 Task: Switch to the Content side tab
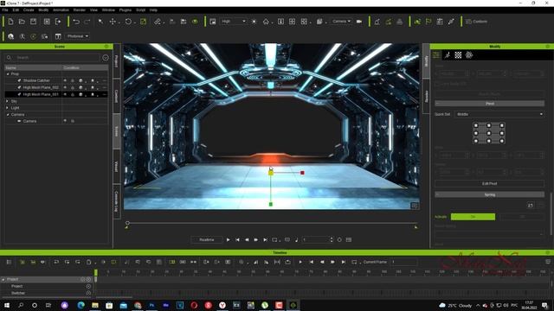click(x=116, y=96)
